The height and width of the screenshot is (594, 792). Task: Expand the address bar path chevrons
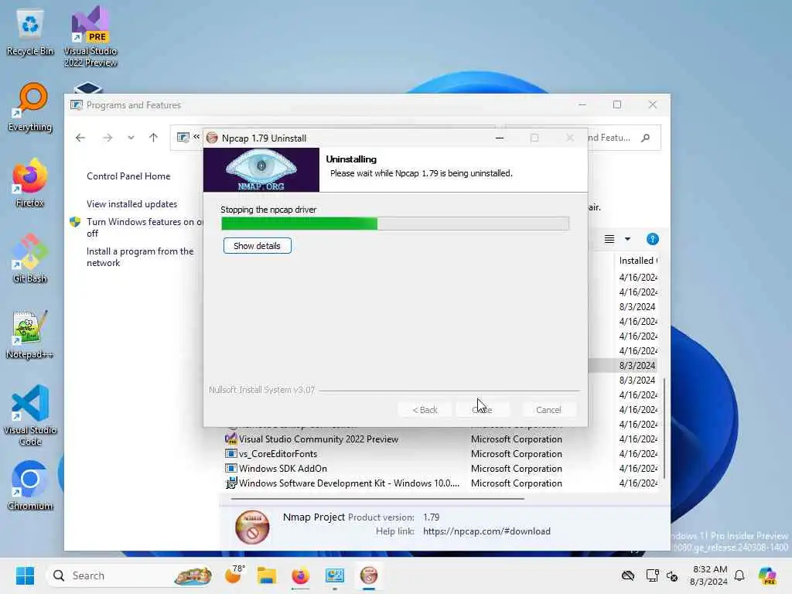[x=196, y=137]
